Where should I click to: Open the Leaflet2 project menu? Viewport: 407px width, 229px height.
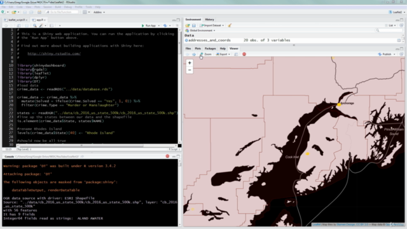coord(397,12)
